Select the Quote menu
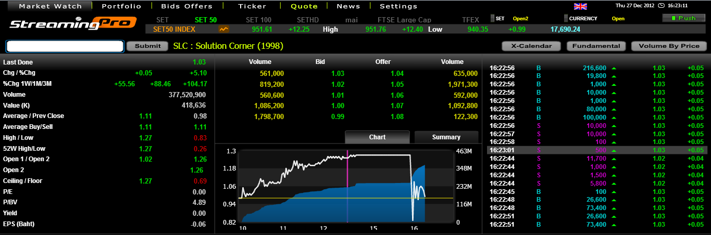Image resolution: width=711 pixels, height=235 pixels. tap(304, 6)
